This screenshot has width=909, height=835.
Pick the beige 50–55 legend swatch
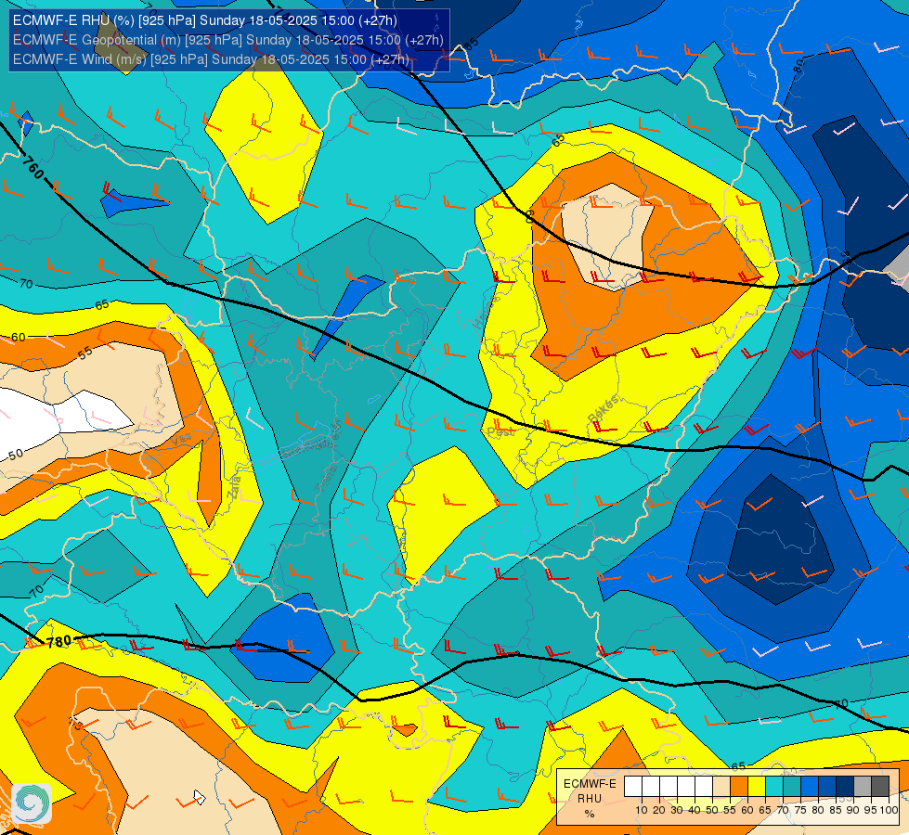[x=721, y=787]
